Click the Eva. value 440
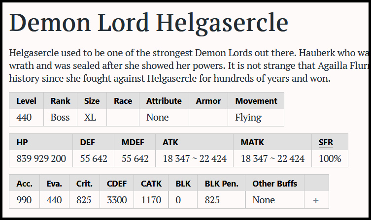 (x=54, y=200)
